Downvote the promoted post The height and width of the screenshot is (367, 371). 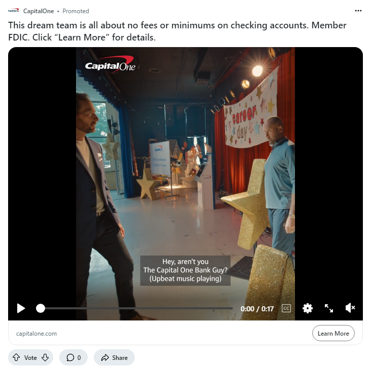pos(45,357)
